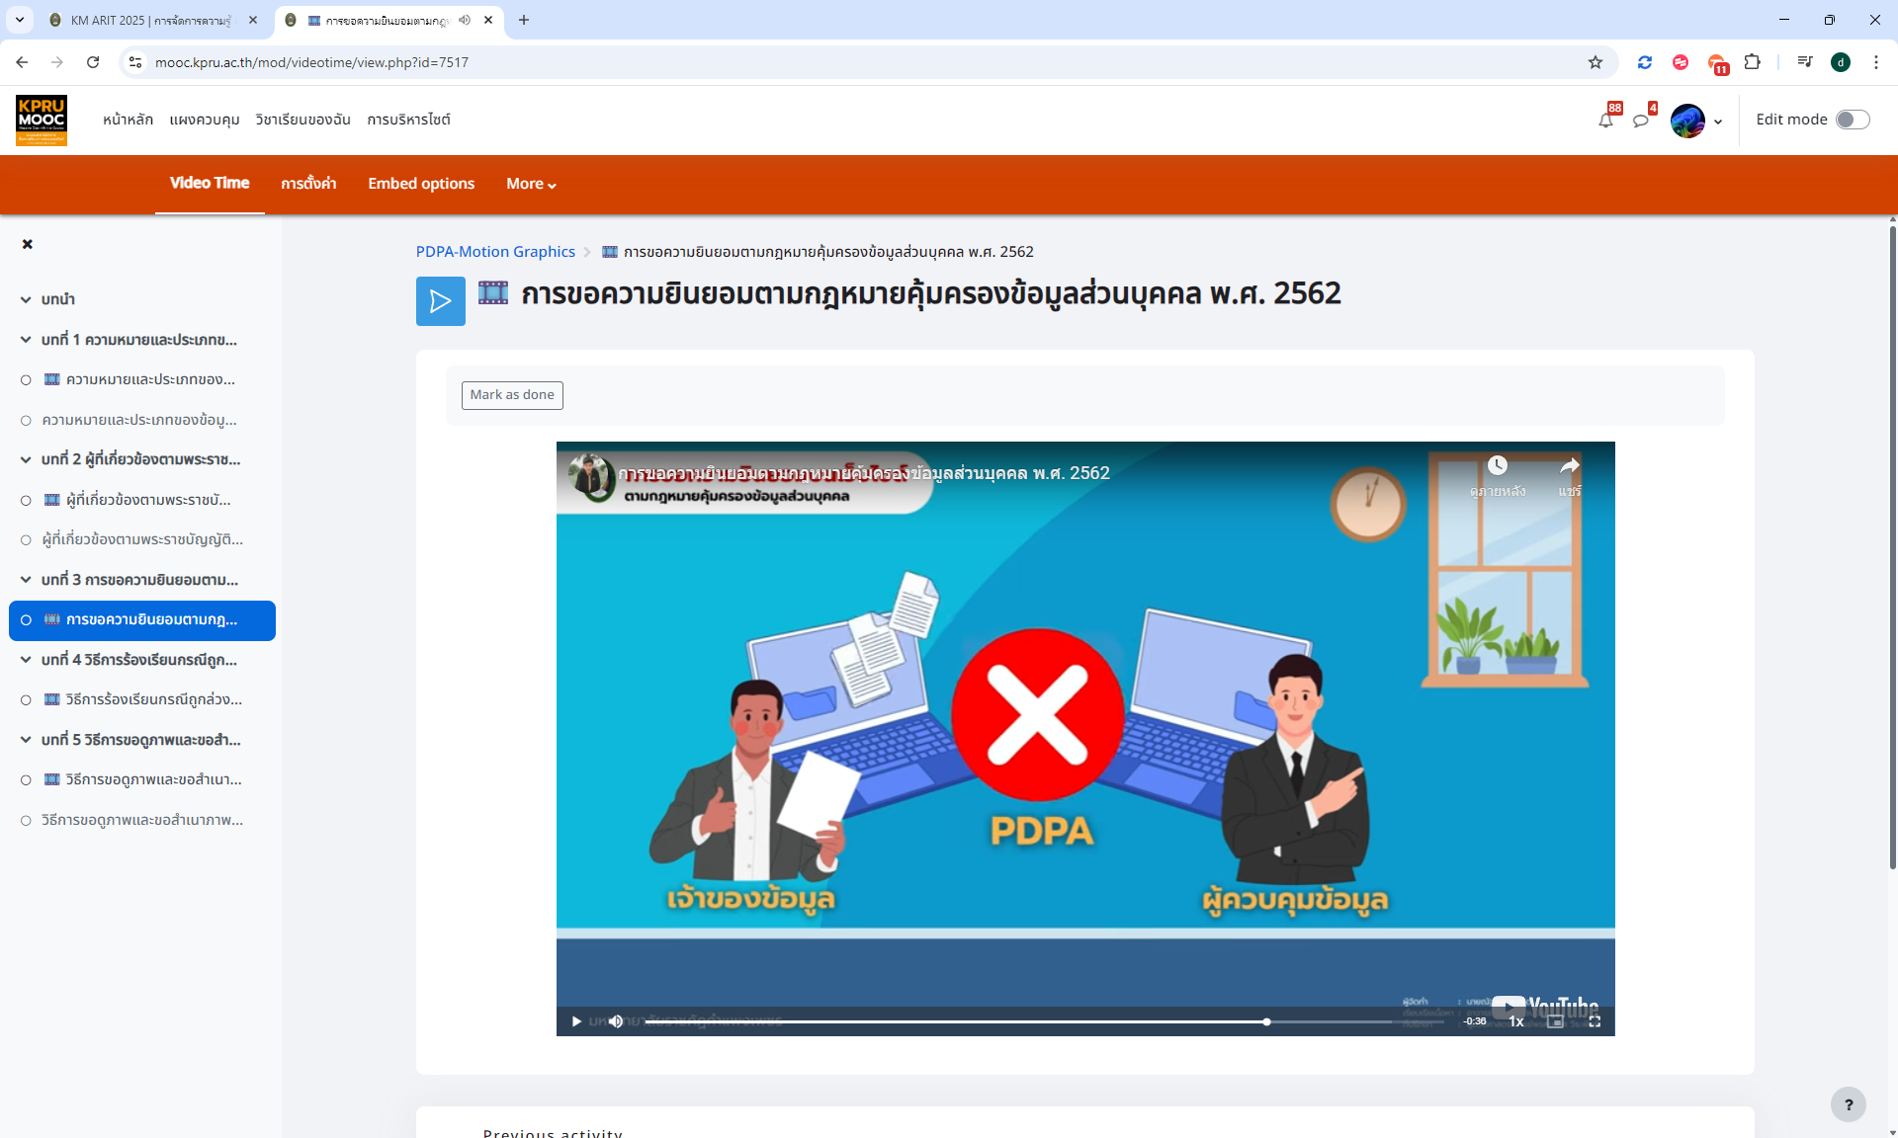This screenshot has width=1898, height=1138.
Task: Switch to the Embed options tab
Action: point(420,184)
